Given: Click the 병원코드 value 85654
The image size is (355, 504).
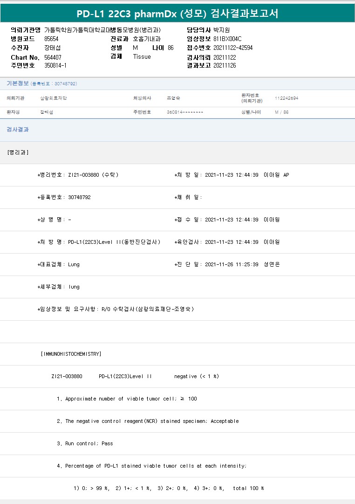Looking at the screenshot, I should point(51,39).
